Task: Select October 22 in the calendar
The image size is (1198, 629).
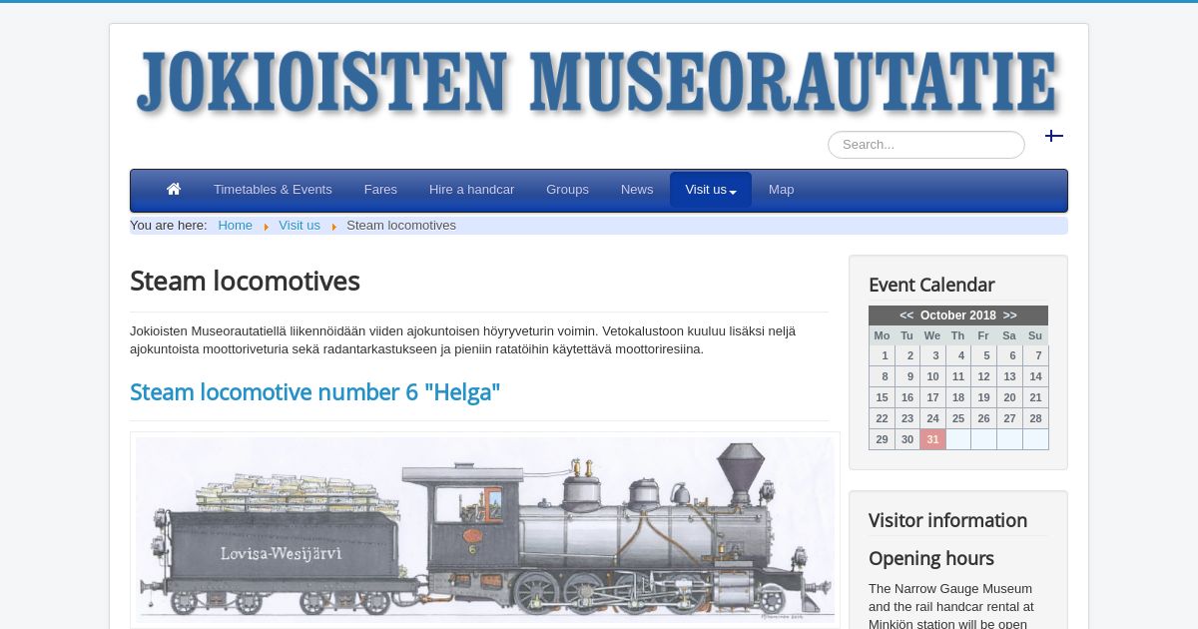Action: click(x=882, y=418)
